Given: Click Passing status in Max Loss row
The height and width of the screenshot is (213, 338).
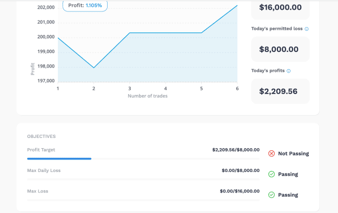Looking at the screenshot, I should [x=288, y=195].
